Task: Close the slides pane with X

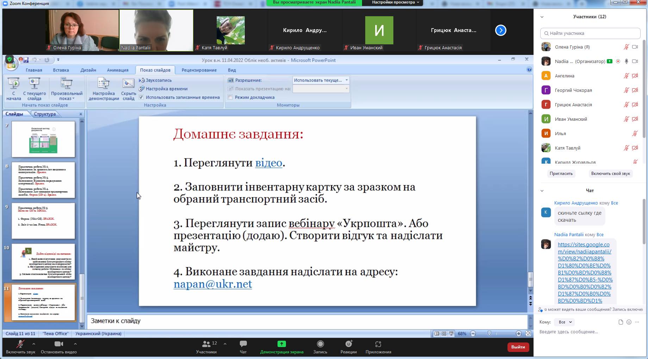Action: click(81, 114)
